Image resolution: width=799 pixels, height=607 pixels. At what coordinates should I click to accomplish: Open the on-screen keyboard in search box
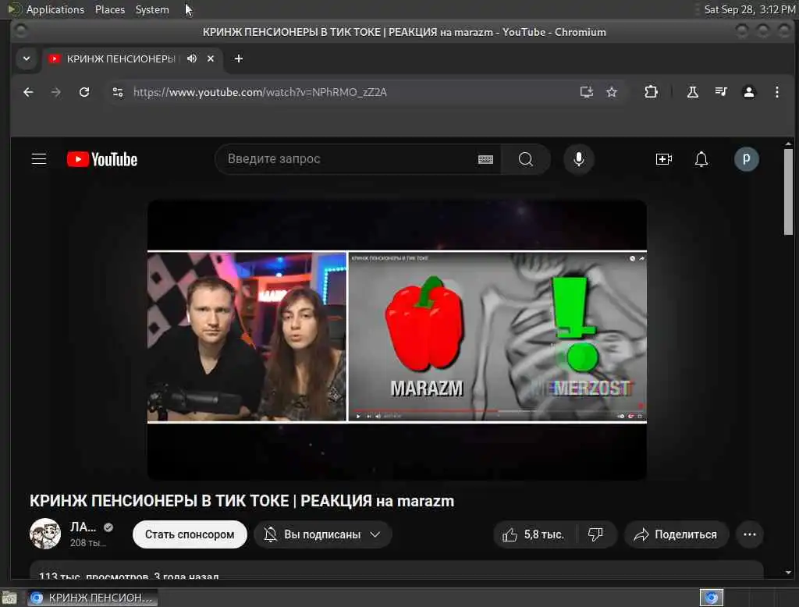pyautogui.click(x=485, y=159)
